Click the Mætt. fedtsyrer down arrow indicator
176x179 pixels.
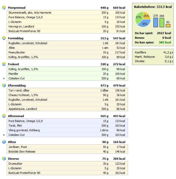pos(172,57)
